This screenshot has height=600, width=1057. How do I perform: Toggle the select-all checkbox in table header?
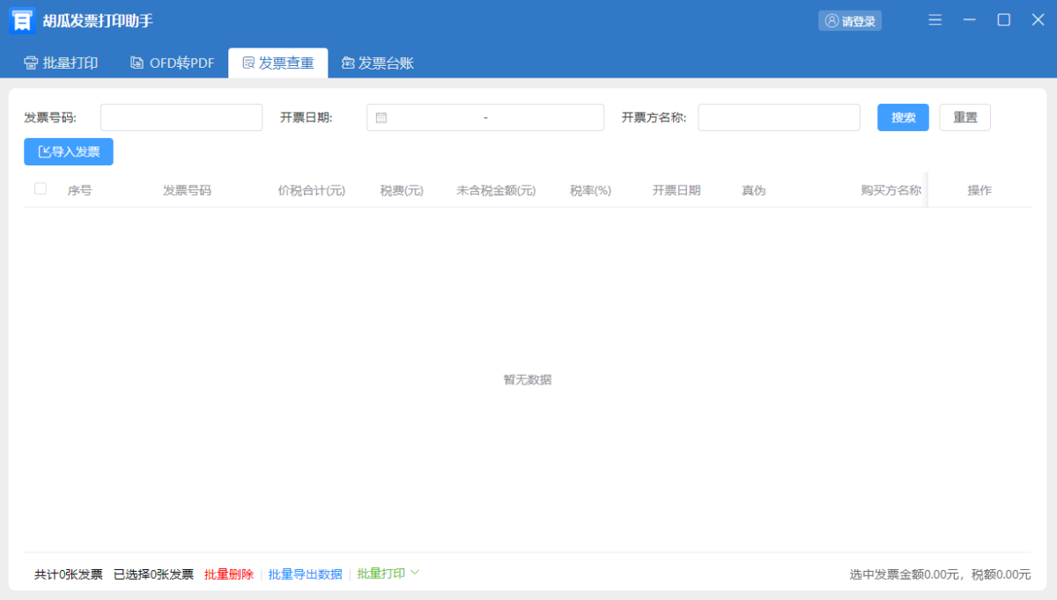(x=41, y=188)
